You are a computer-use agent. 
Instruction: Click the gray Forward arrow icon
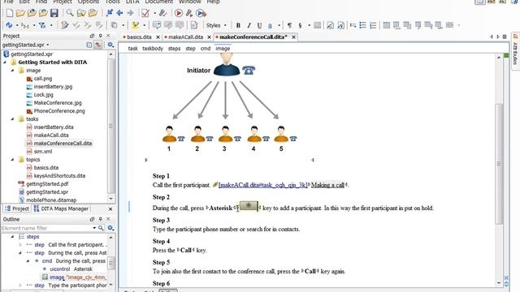(x=130, y=13)
